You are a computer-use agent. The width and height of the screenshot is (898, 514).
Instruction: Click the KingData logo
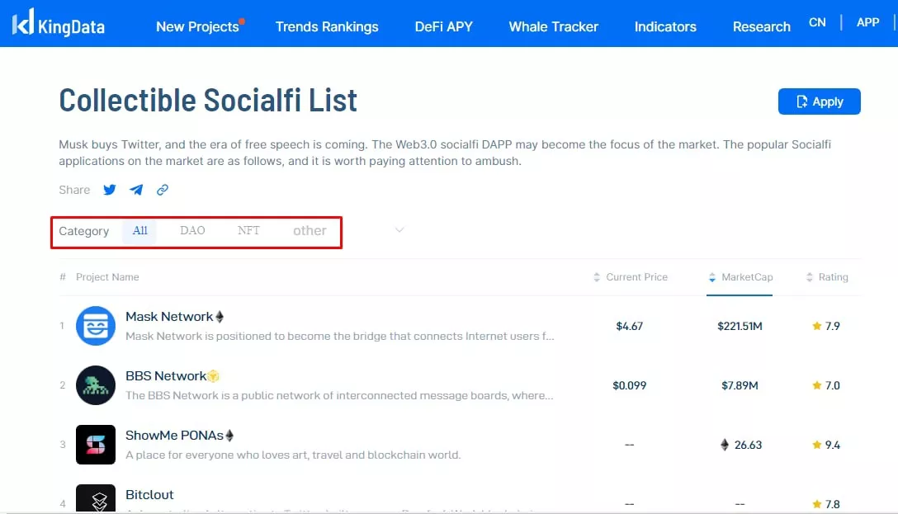coord(59,23)
